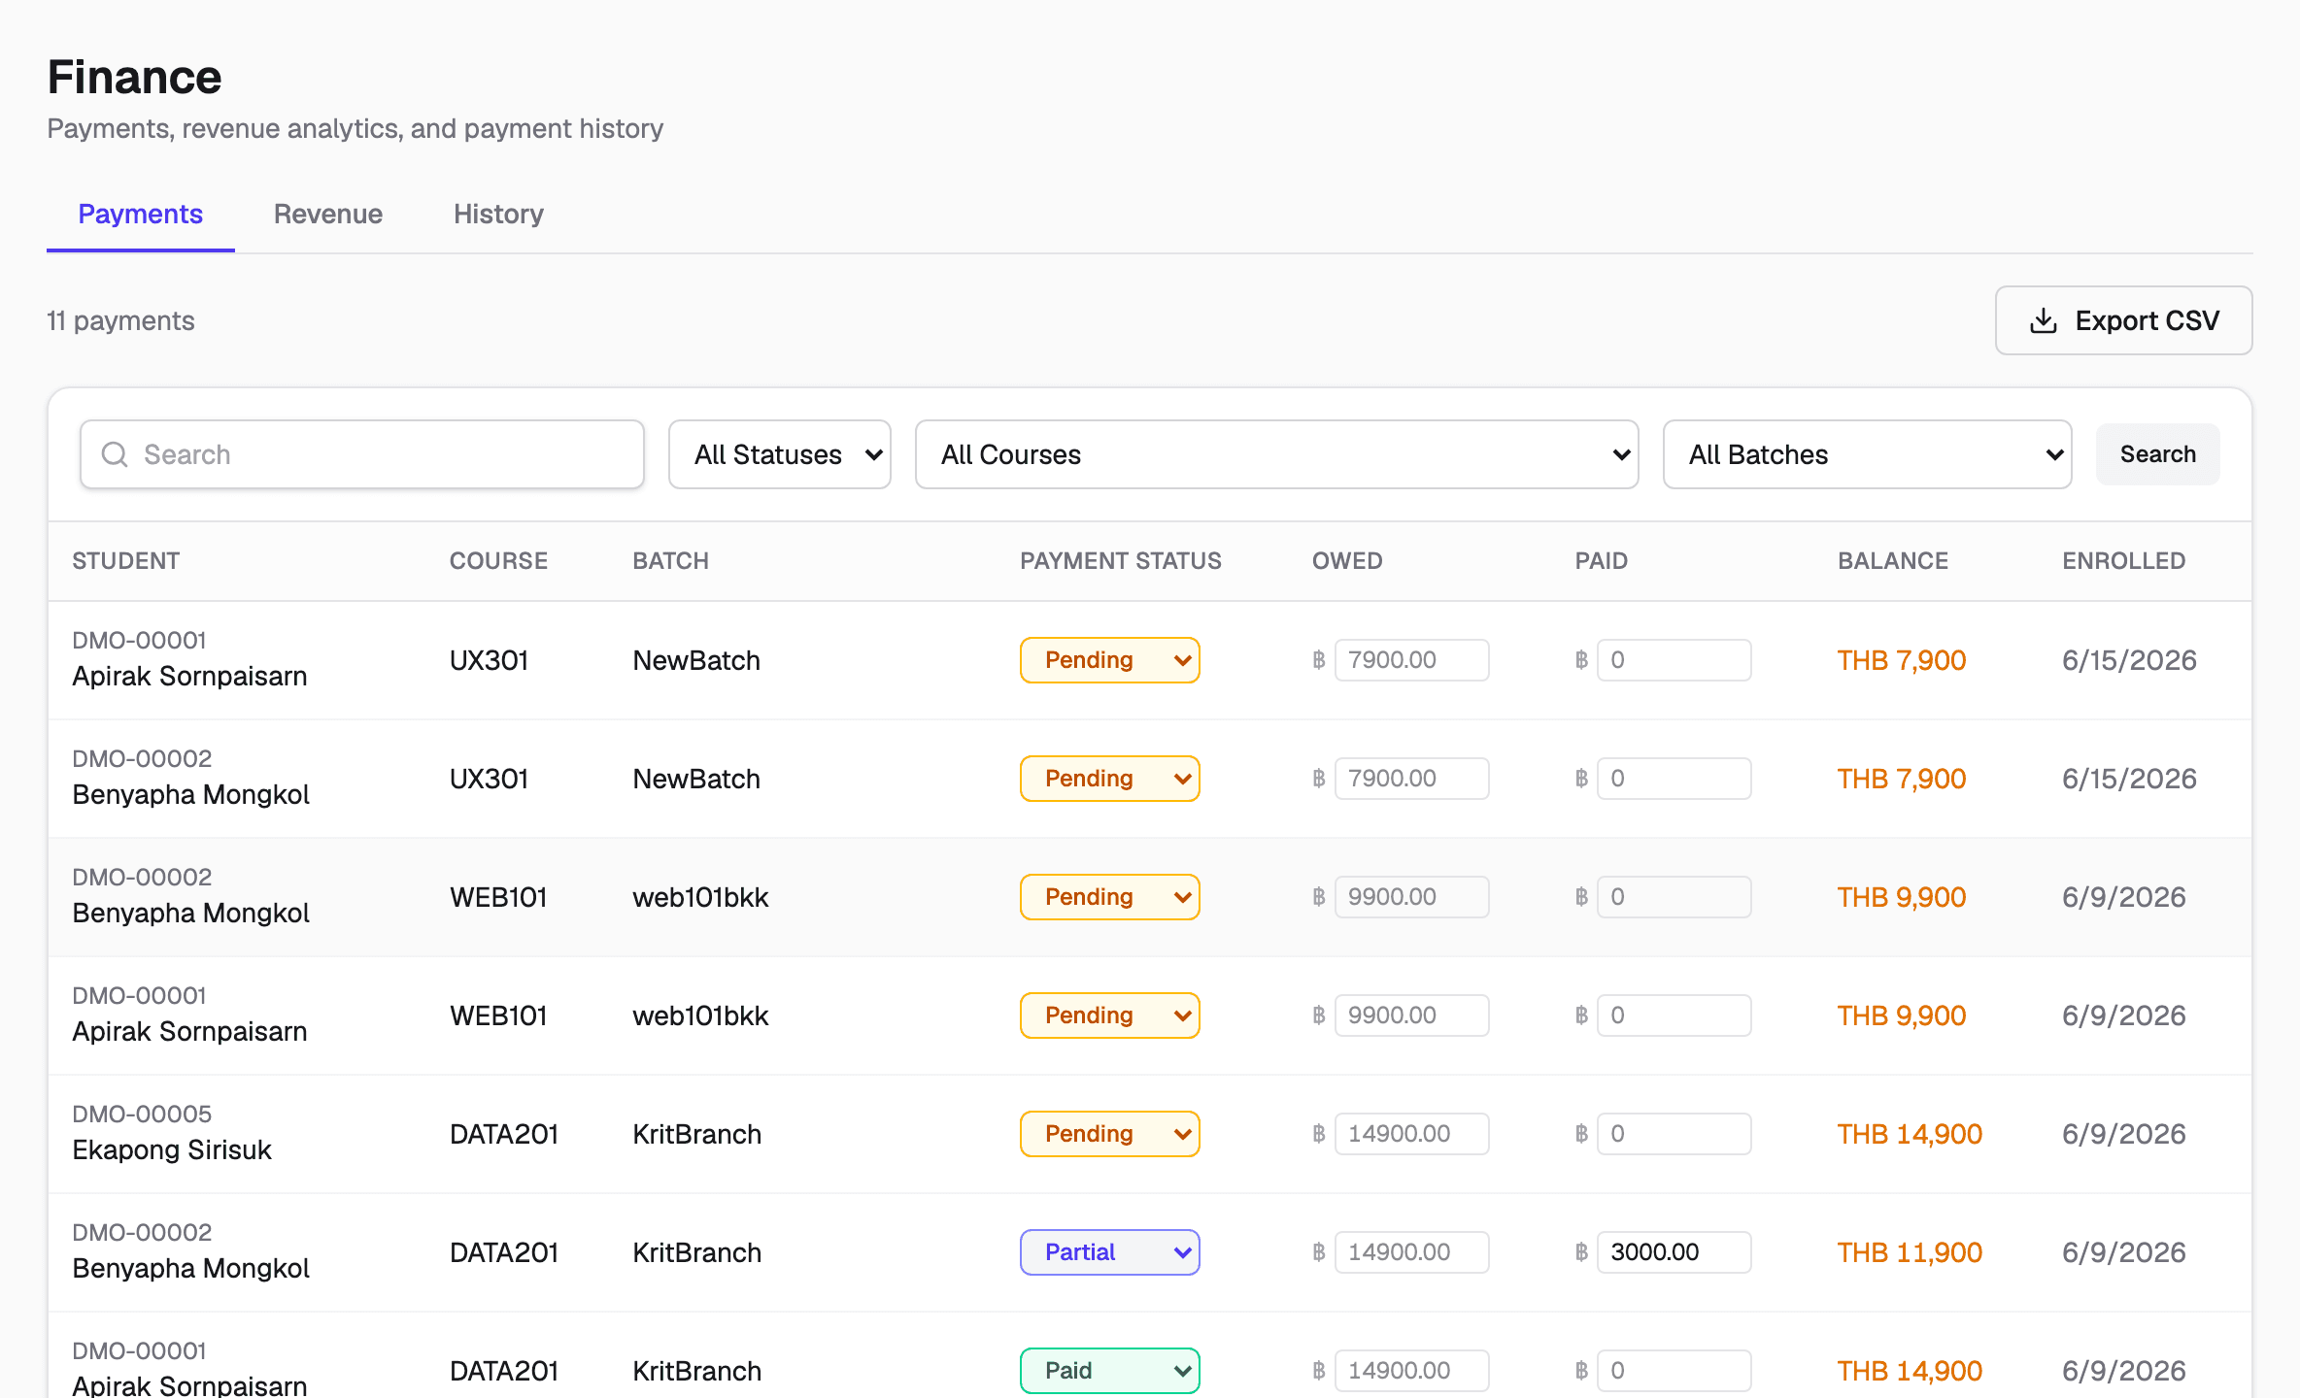Open Paid status dropdown for Apirak Sornpaisarn
Viewport: 2300px width, 1398px height.
pos(1110,1371)
